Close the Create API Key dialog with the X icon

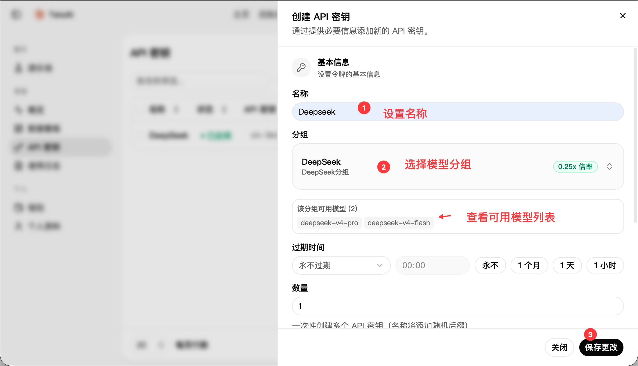(x=623, y=16)
